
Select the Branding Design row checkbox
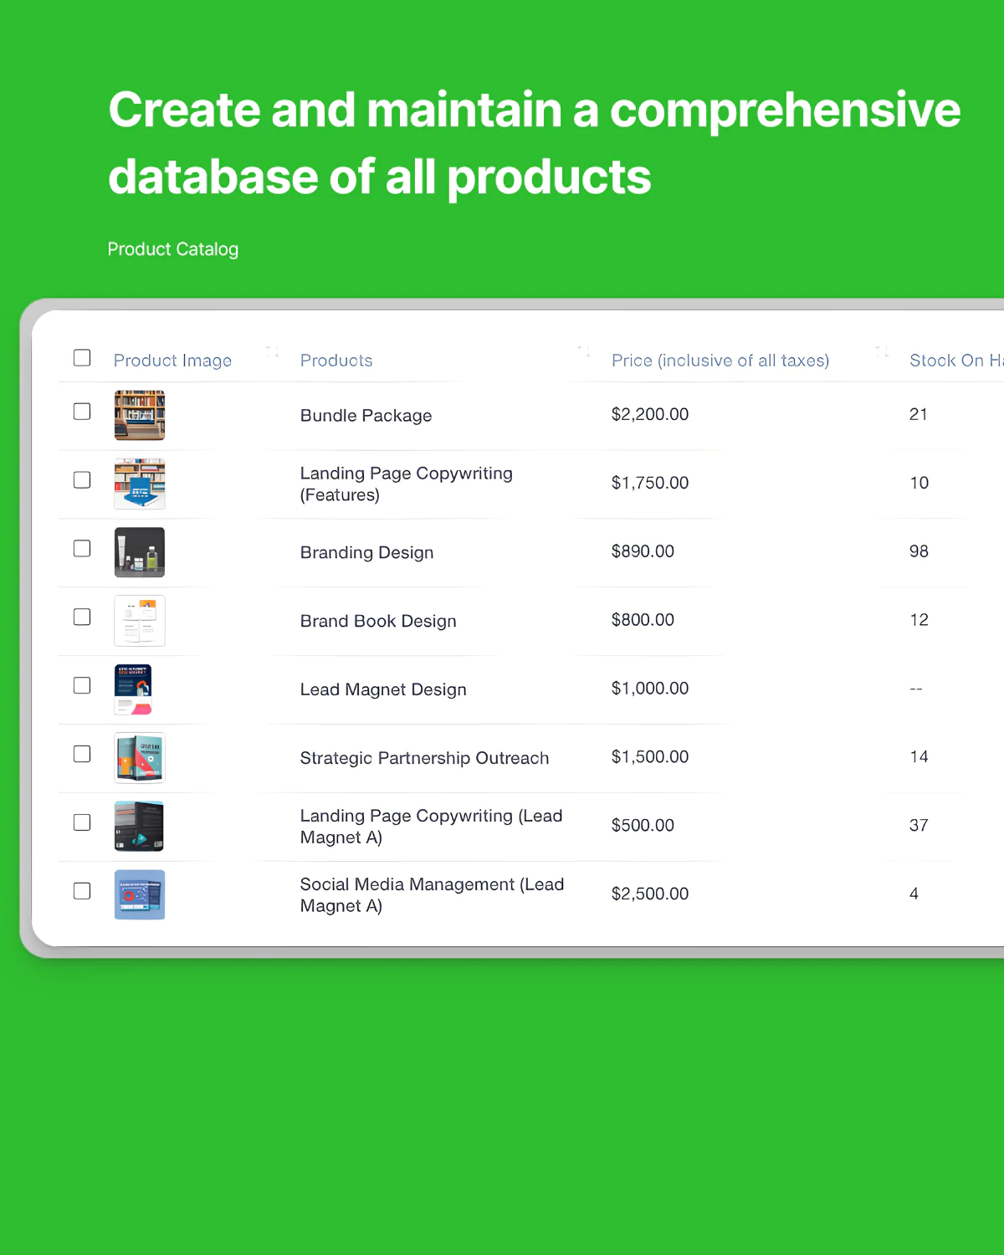tap(82, 549)
